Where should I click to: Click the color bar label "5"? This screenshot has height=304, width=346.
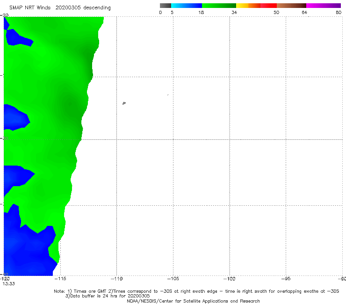tap(172, 12)
